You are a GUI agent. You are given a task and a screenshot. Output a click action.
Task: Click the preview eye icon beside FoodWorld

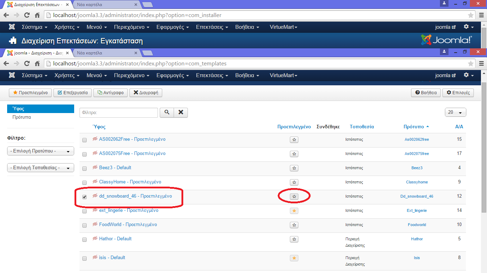pos(95,224)
